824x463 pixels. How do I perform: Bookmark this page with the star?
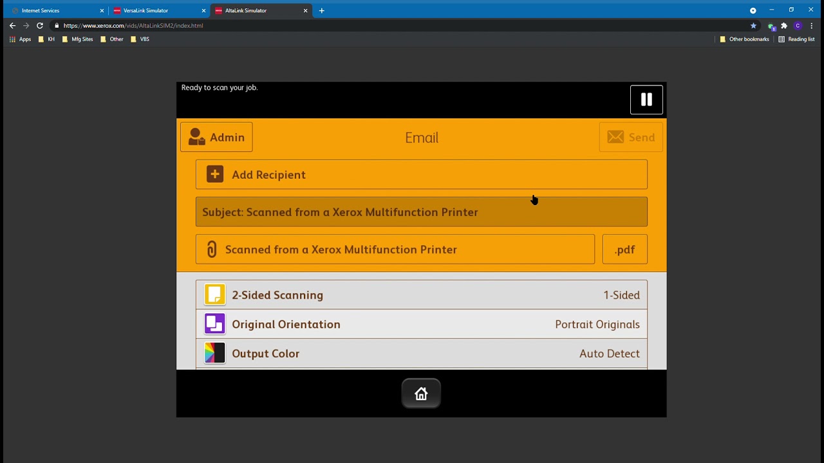pyautogui.click(x=753, y=26)
